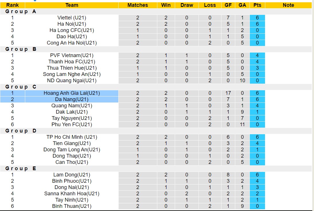Screen dimensions: 314x211
Task: Click the Rank column header
Action: (12, 5)
